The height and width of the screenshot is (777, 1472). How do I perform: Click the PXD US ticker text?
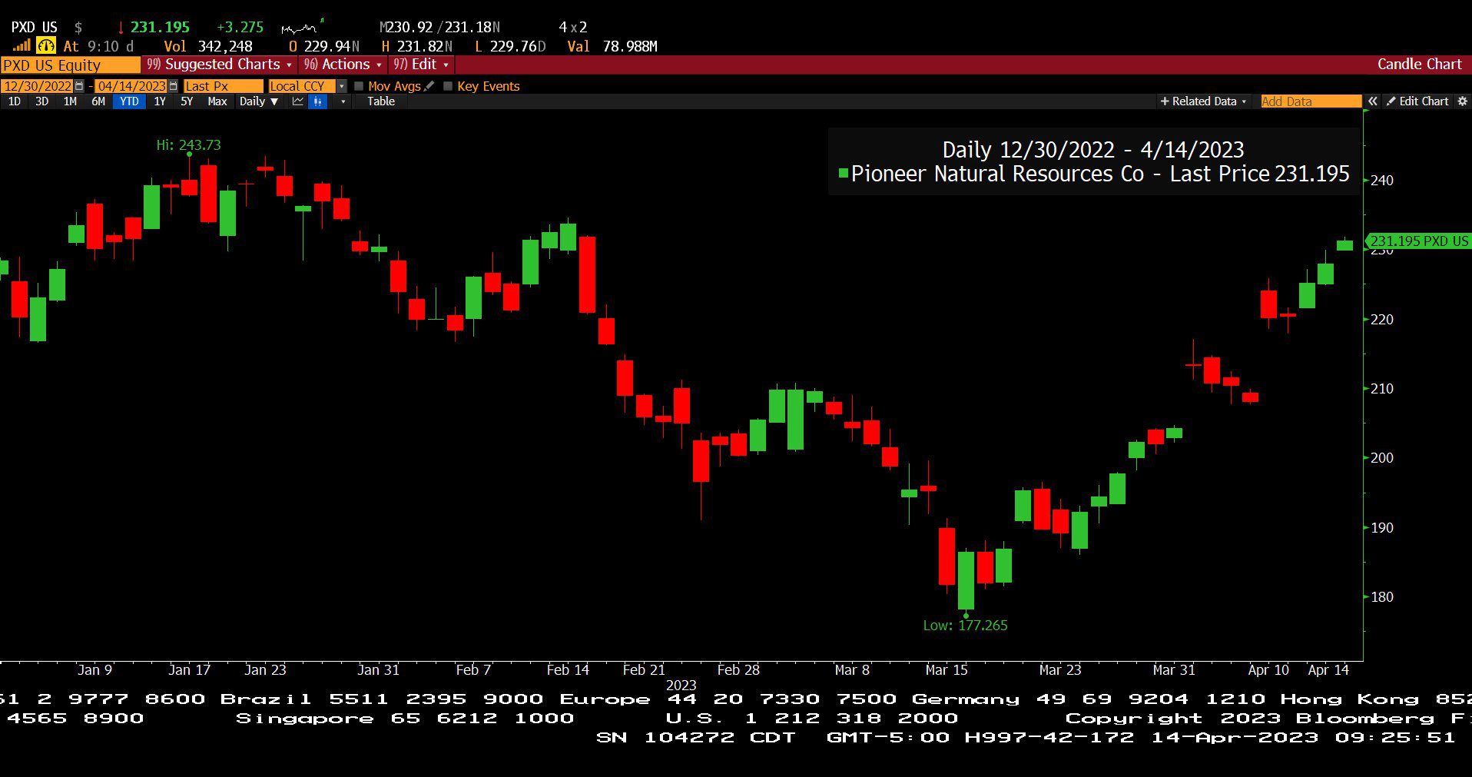point(34,28)
